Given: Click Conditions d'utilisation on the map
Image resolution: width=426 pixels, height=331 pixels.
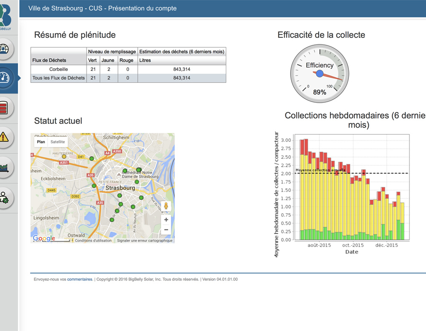Looking at the screenshot, I should 93,241.
